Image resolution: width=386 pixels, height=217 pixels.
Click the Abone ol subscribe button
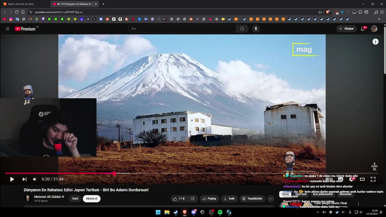tap(92, 199)
